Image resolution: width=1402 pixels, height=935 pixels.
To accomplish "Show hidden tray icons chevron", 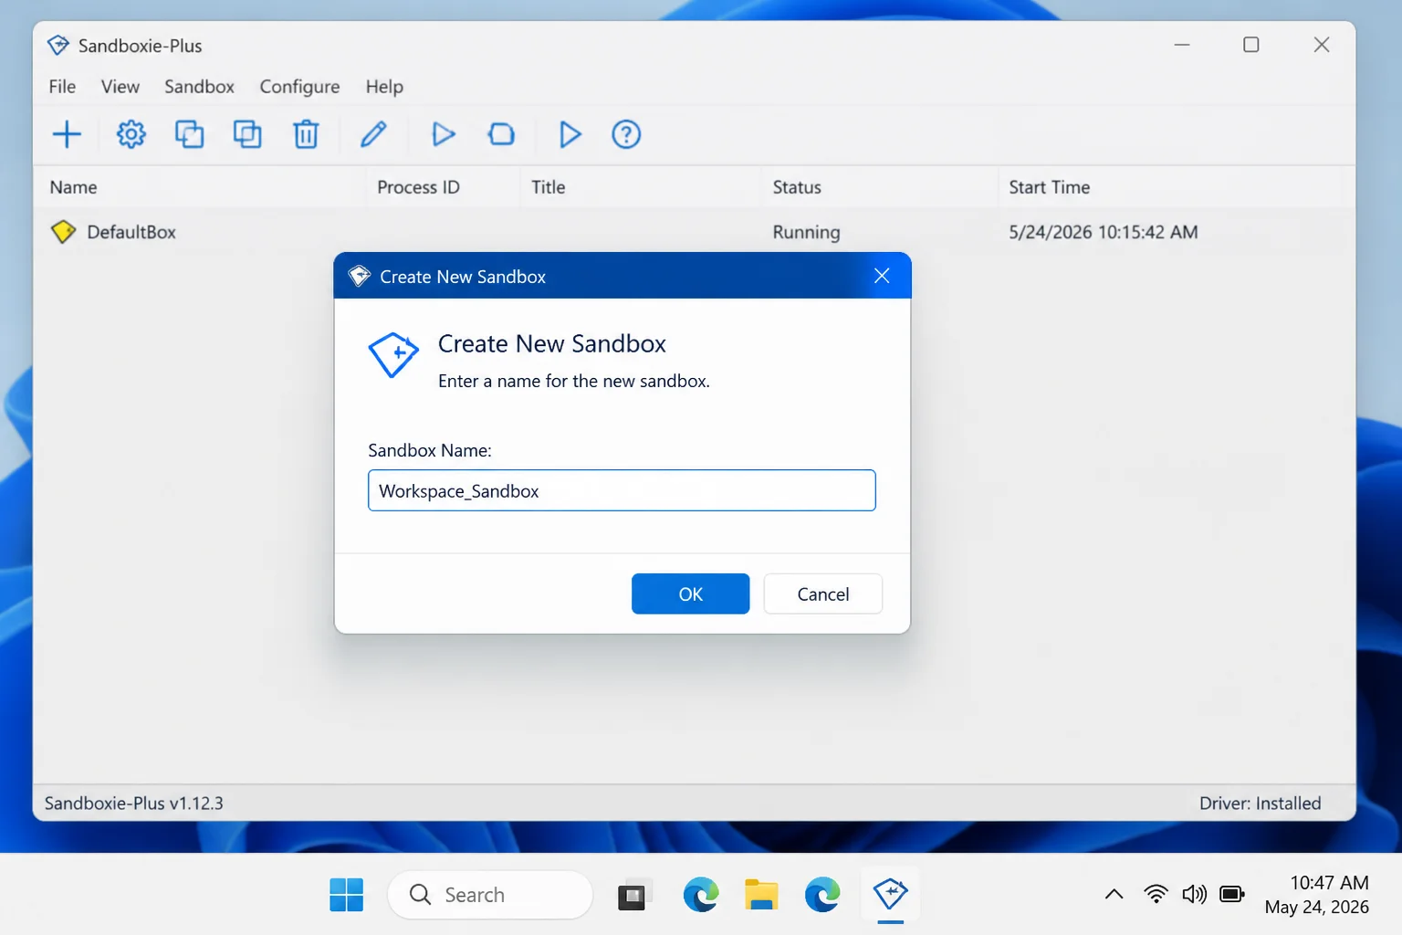I will pos(1114,894).
